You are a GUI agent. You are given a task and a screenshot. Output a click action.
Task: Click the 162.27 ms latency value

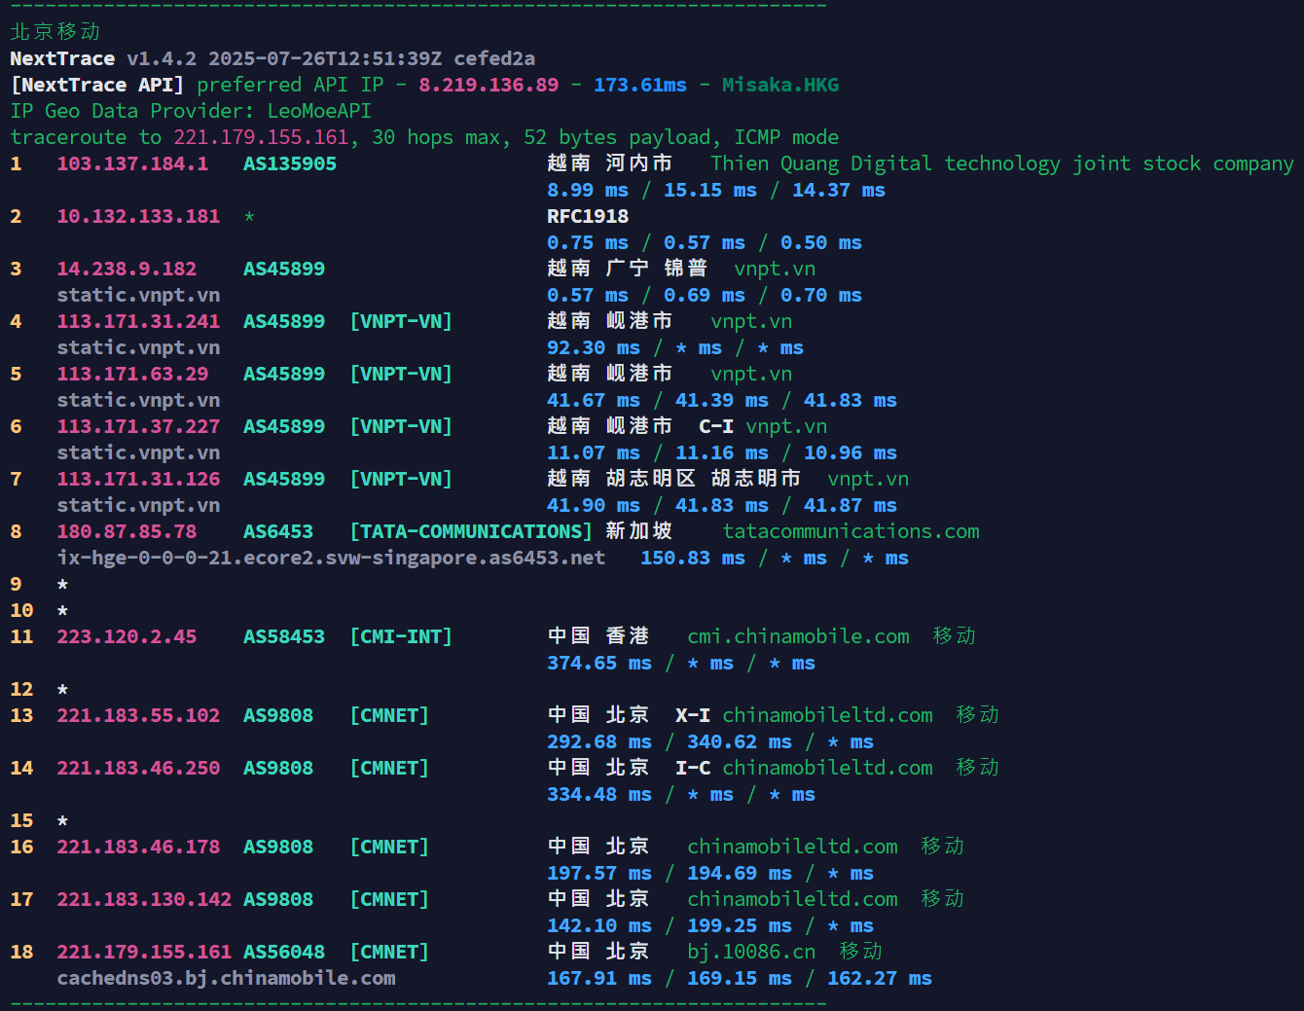[880, 978]
